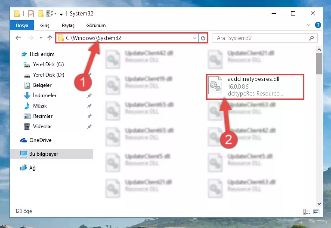Click the pin icon next to İndirmeler
This screenshot has height=228, width=331.
coord(90,96)
